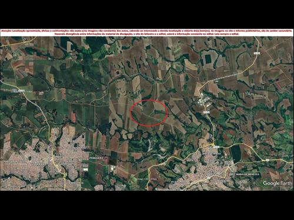Select the satellite map image
294x220 pixels.
[147, 113]
